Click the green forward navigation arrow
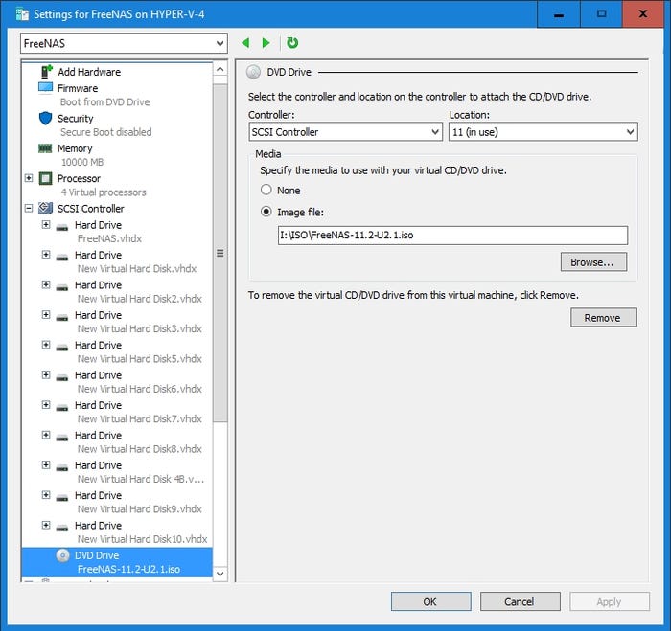The width and height of the screenshot is (671, 631). coord(266,43)
